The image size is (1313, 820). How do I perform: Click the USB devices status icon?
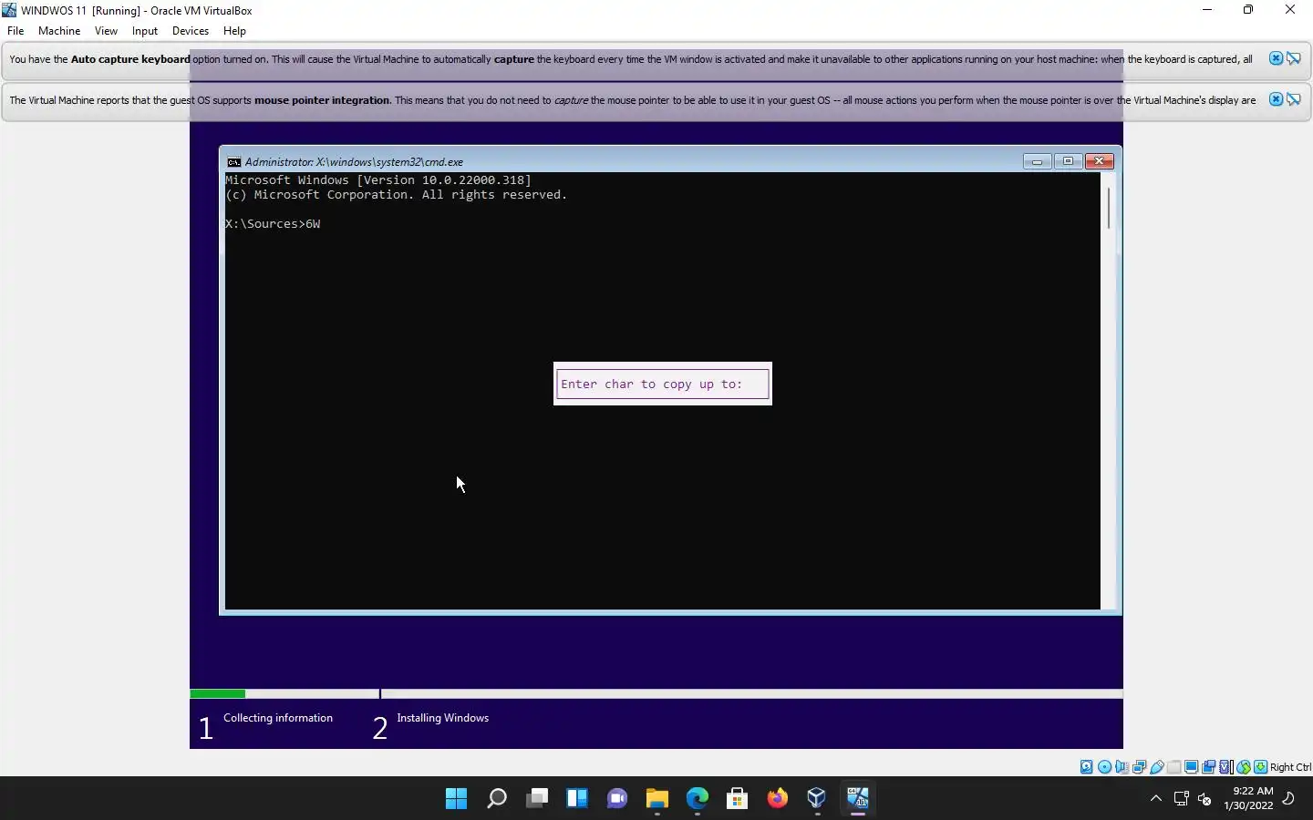click(1157, 767)
